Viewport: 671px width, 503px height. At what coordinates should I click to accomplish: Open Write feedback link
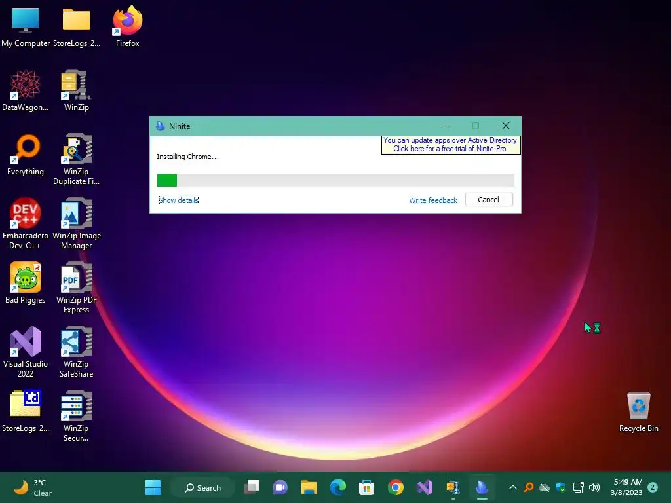tap(433, 200)
